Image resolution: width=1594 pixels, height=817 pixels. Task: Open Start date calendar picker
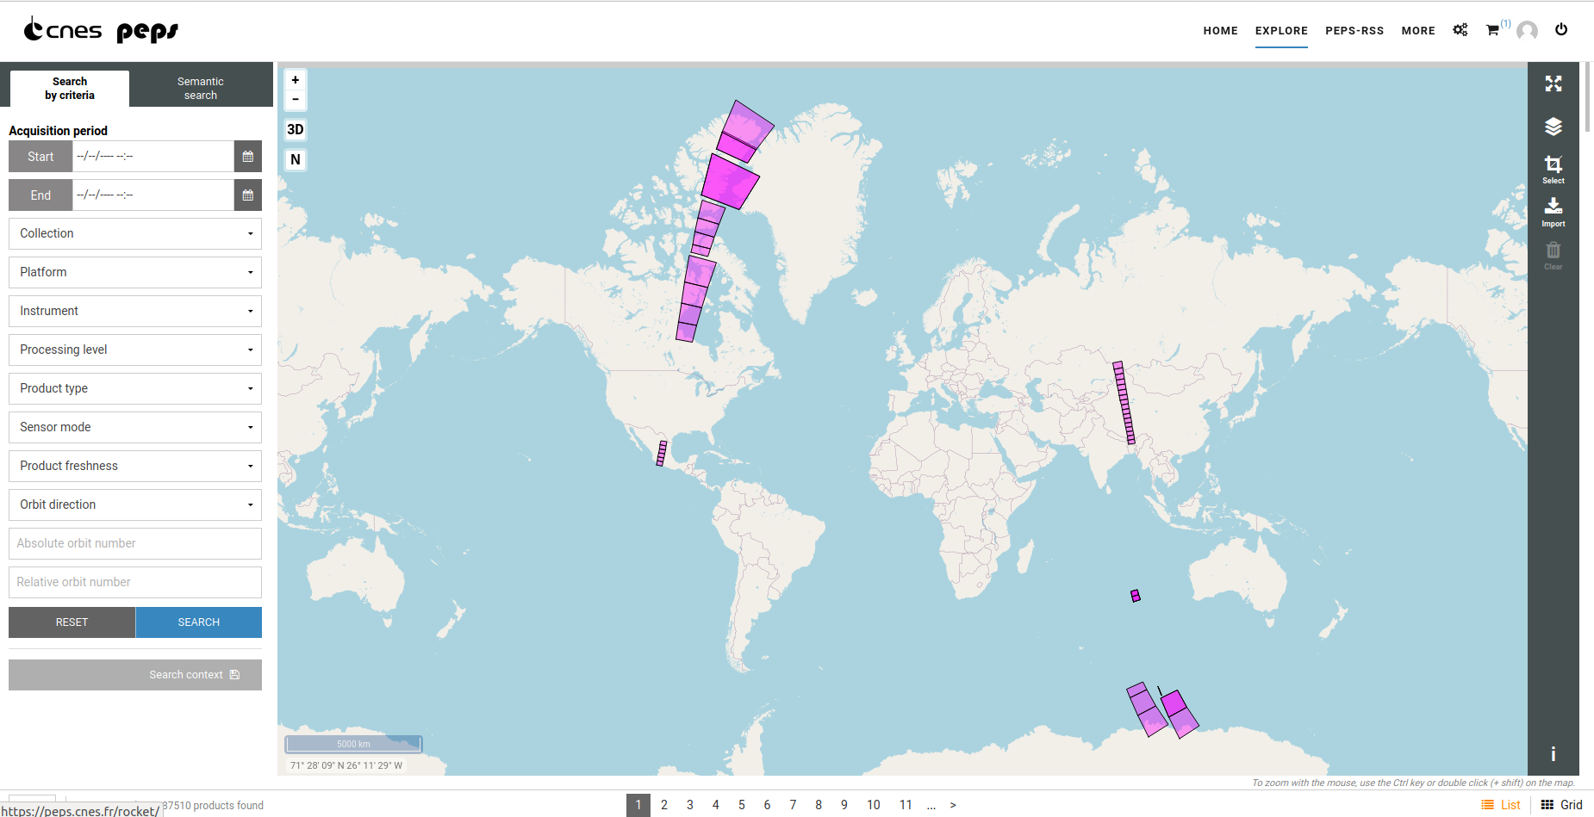click(247, 157)
